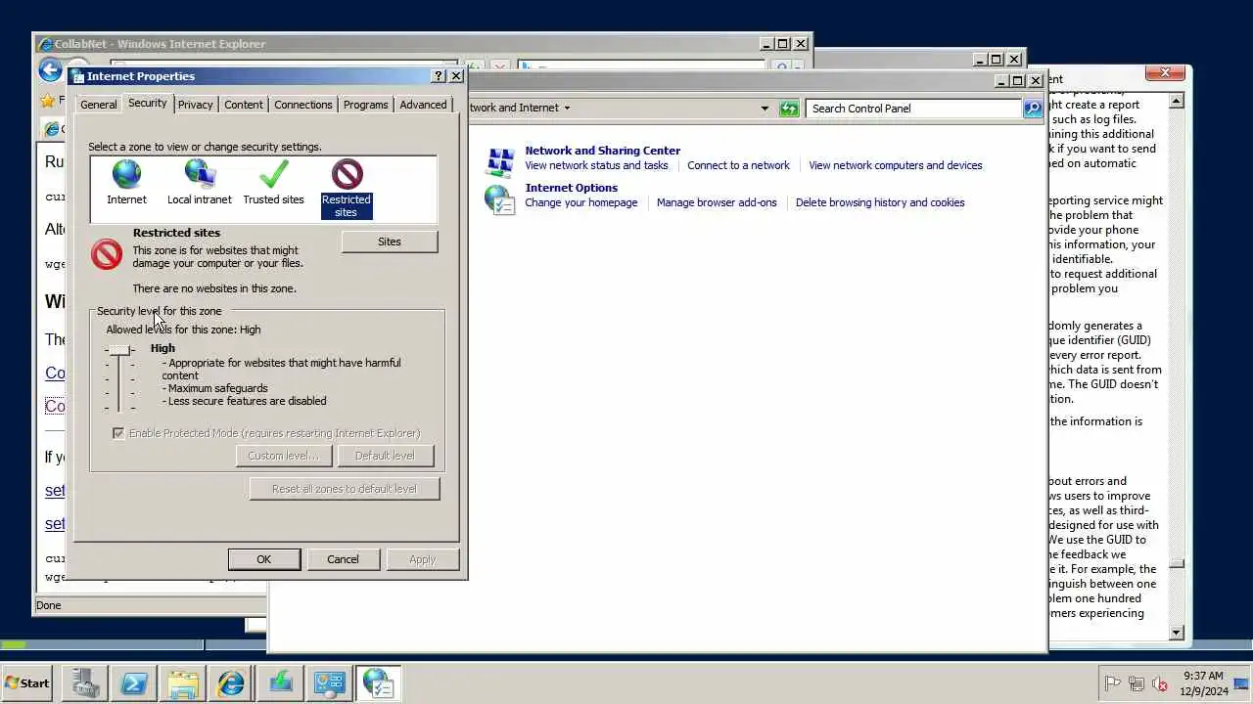1253x704 pixels.
Task: Open the Start menu
Action: click(28, 683)
